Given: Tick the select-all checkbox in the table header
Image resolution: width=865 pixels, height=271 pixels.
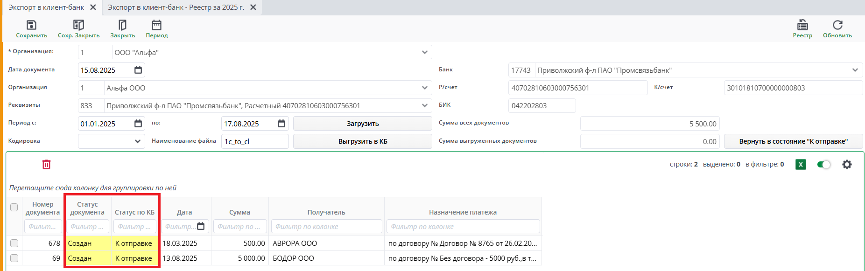Looking at the screenshot, I should 14,208.
